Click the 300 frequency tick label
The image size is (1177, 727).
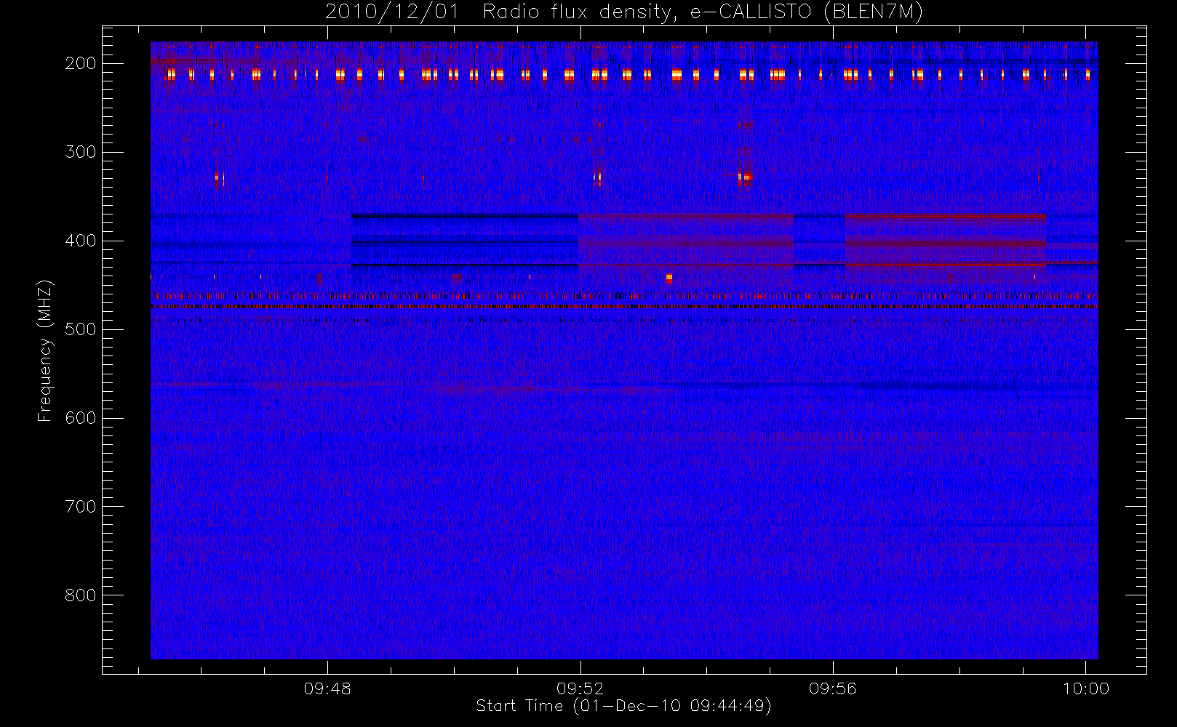81,152
